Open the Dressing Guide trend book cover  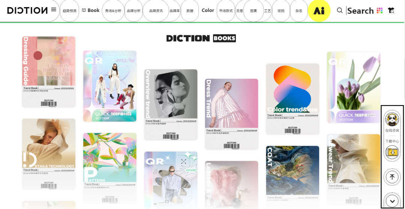[49, 72]
